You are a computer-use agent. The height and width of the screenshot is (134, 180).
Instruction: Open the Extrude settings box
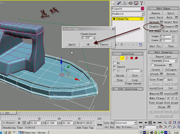tap(161, 22)
